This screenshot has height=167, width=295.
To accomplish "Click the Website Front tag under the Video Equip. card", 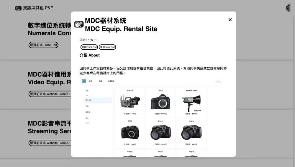I will click(x=50, y=94).
